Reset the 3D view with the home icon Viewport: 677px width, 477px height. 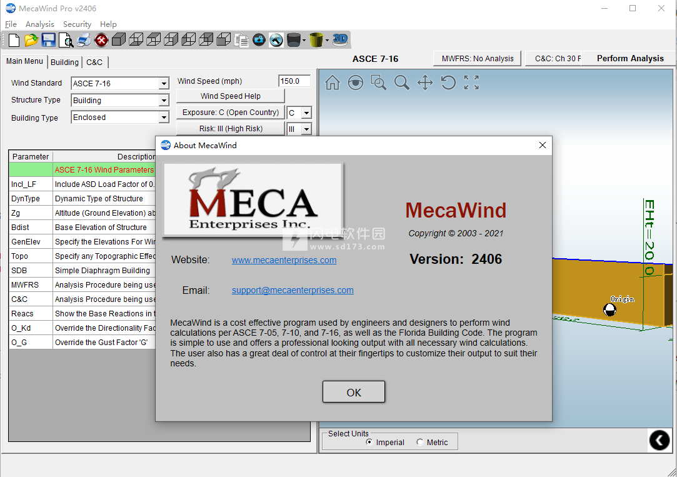pyautogui.click(x=333, y=83)
